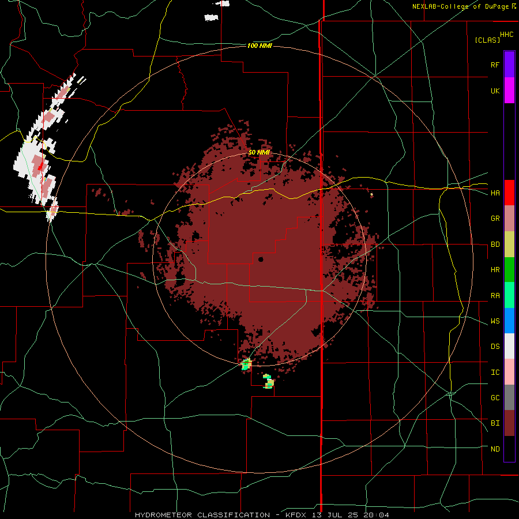Click the HR dark green legend swatch
Screen dimensions: 519x519
tap(509, 270)
